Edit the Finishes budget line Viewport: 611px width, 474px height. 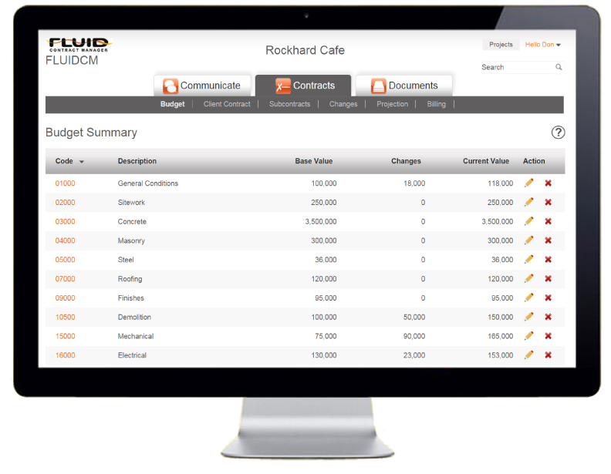coord(528,298)
